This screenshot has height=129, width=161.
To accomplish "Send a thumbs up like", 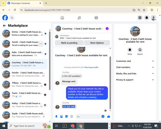I will click(x=109, y=116).
